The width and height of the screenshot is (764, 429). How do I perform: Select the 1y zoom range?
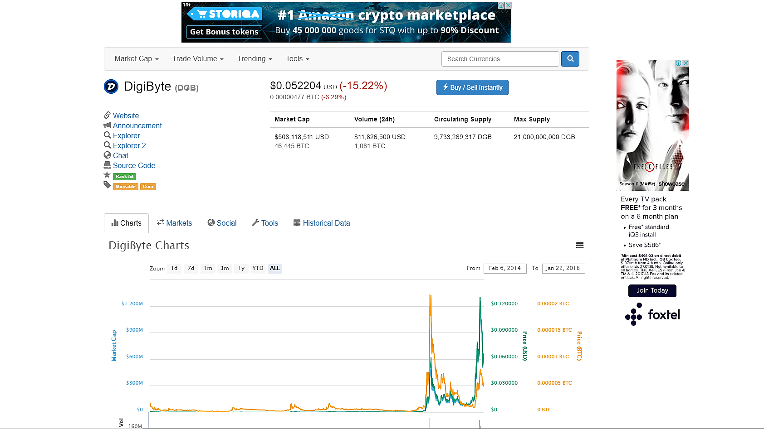click(241, 268)
